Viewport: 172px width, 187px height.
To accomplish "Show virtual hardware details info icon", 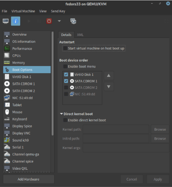I will click(16, 21).
